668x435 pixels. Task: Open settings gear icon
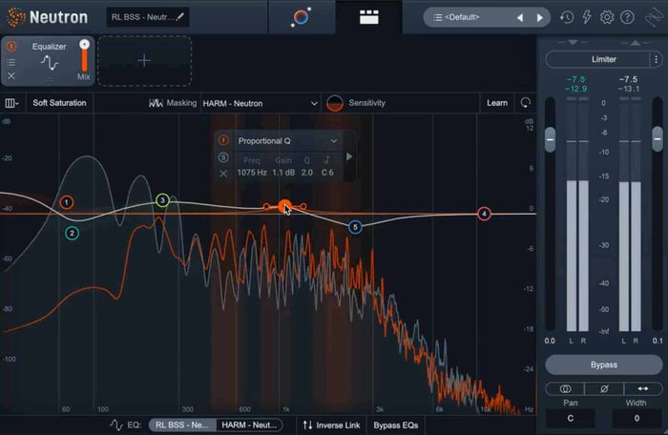point(607,17)
